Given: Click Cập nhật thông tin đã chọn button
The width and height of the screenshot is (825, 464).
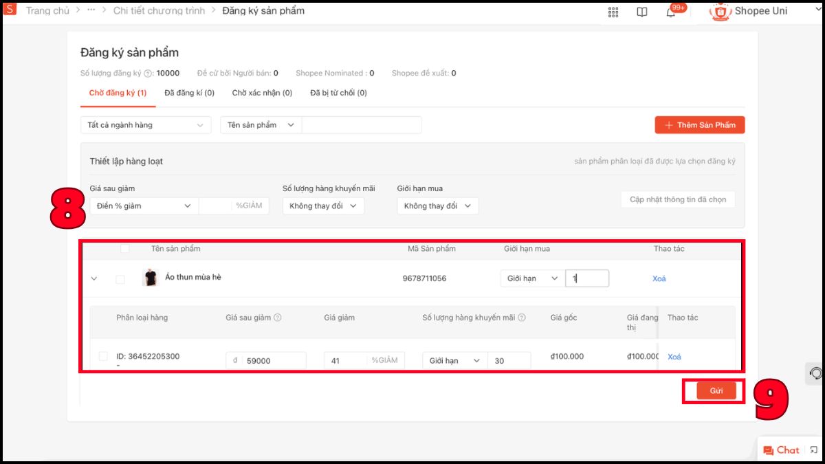Looking at the screenshot, I should tap(678, 199).
